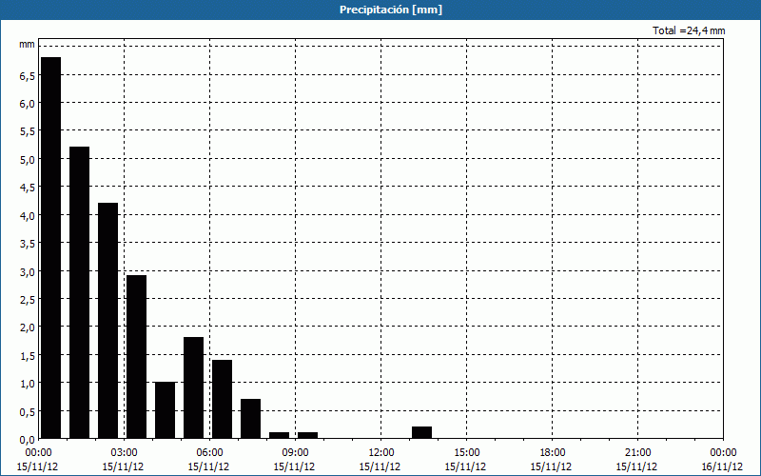The width and height of the screenshot is (761, 476).
Task: Select the 03:00 x-axis time label
Action: click(124, 453)
